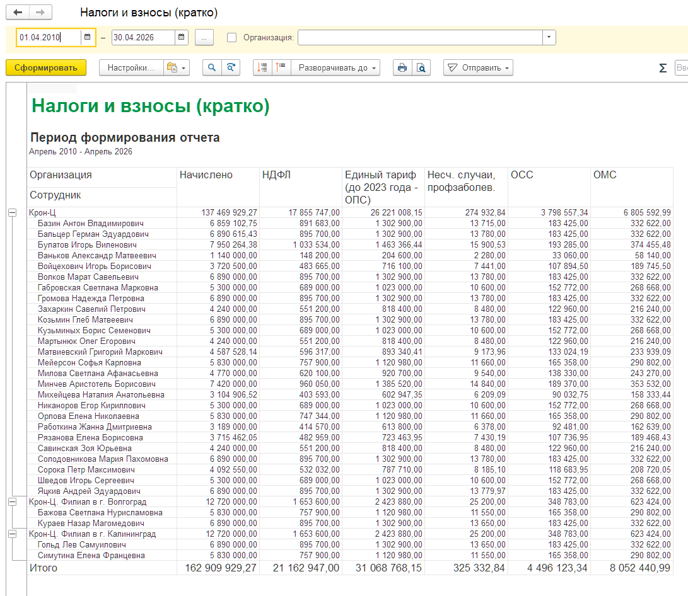
Task: Open report Настройки button
Action: 131,67
